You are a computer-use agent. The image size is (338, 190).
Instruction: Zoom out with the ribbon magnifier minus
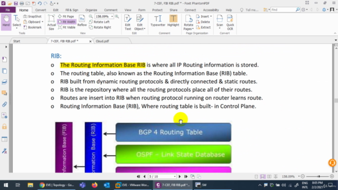click(x=91, y=16)
